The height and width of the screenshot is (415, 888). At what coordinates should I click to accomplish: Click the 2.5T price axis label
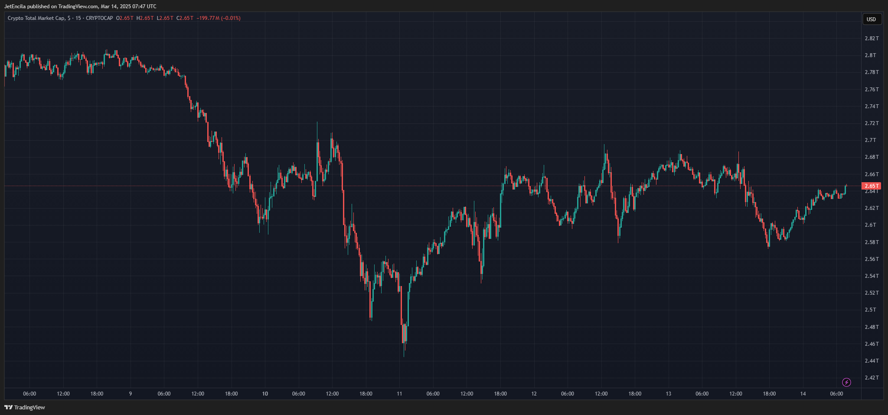870,310
